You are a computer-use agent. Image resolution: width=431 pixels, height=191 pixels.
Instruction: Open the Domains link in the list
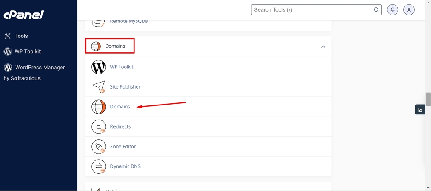pos(120,107)
